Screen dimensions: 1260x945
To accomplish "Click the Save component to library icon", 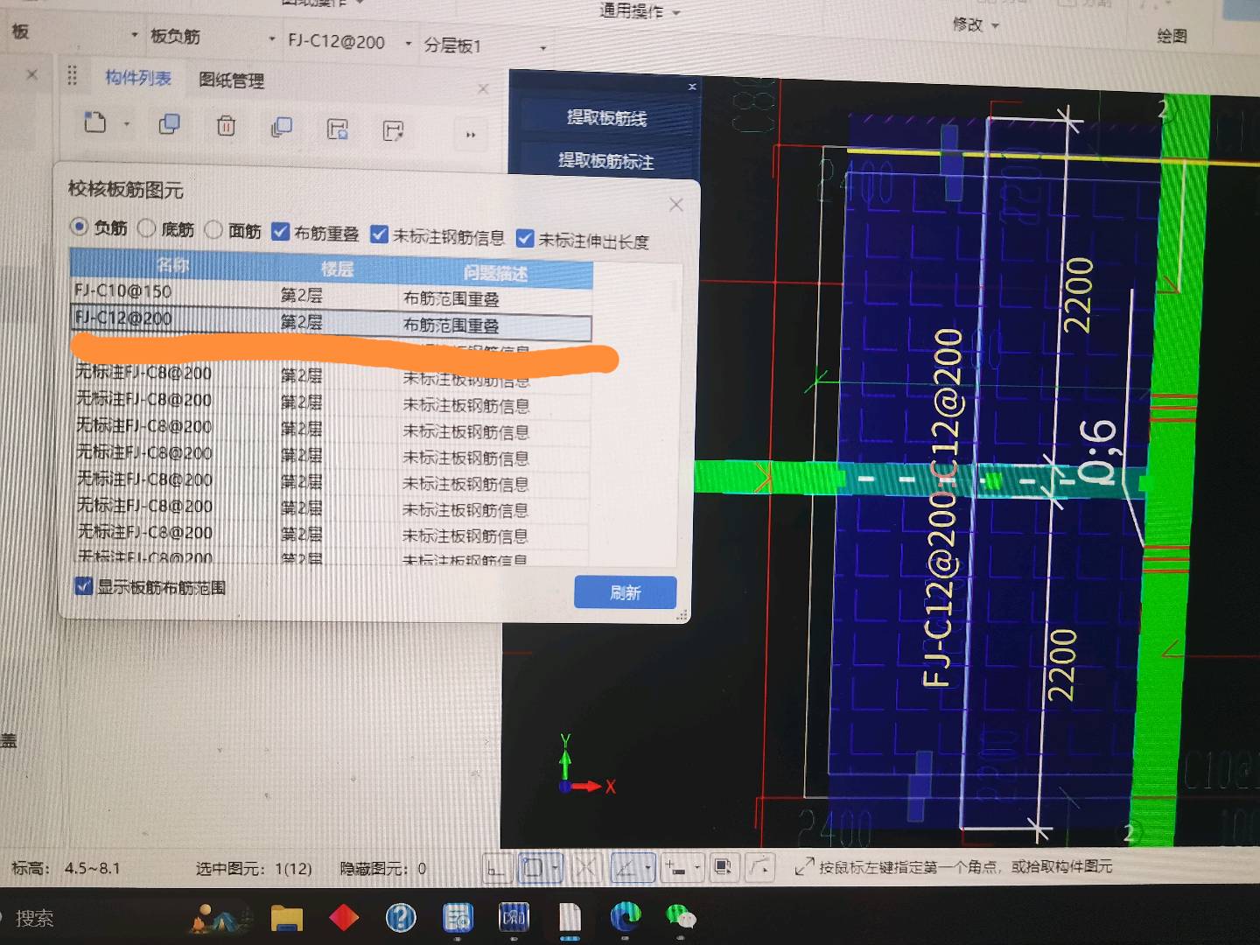I will (338, 129).
